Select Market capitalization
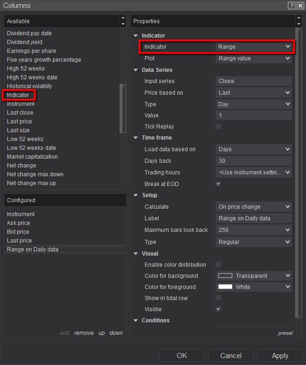The width and height of the screenshot is (306, 365). [32, 157]
